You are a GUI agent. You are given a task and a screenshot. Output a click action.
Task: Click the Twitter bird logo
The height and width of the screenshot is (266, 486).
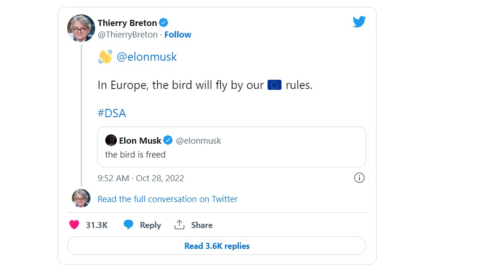[x=359, y=22]
